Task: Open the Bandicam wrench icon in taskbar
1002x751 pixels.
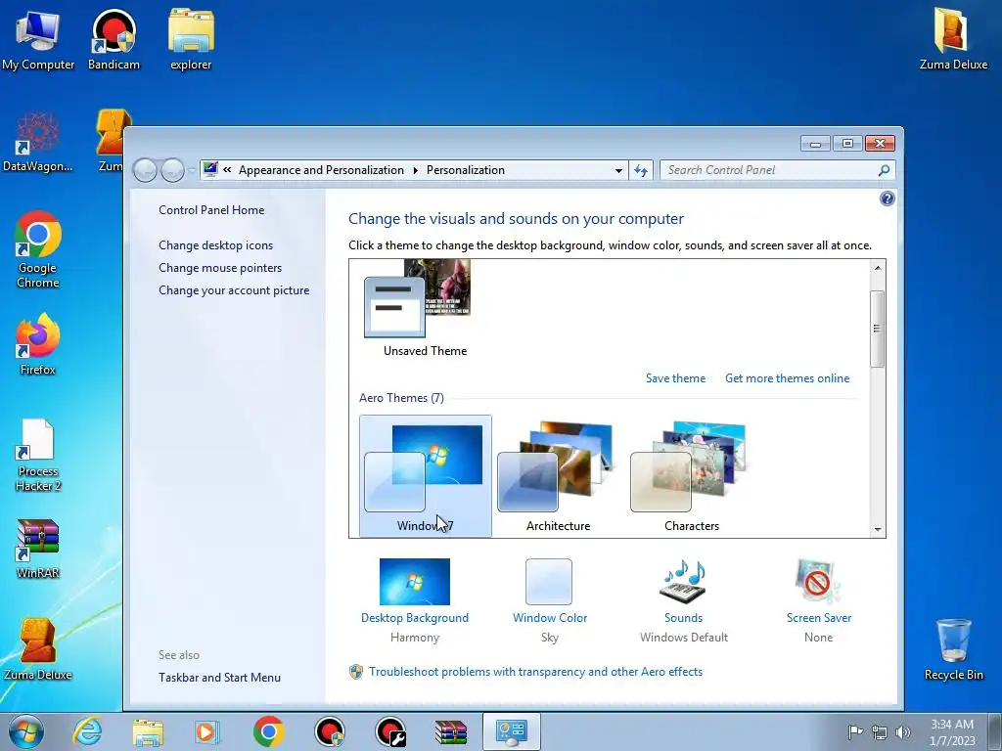Action: pos(390,731)
